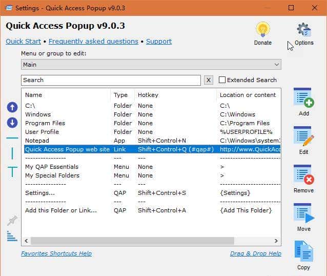Click the horizontal scrollbar right arrow
The height and width of the screenshot is (276, 327).
(x=276, y=241)
